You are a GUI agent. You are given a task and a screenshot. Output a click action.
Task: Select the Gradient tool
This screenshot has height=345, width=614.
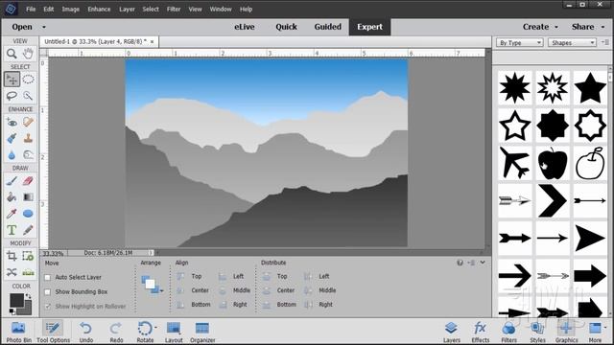pos(28,197)
